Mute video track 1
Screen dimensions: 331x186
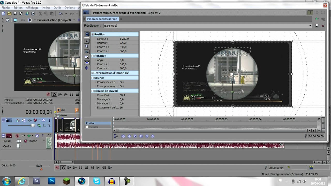(43, 120)
